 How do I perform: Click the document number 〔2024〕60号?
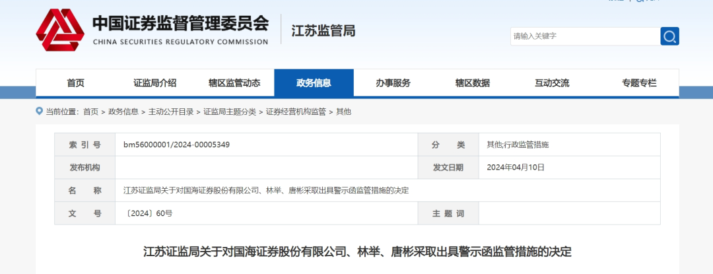point(148,213)
